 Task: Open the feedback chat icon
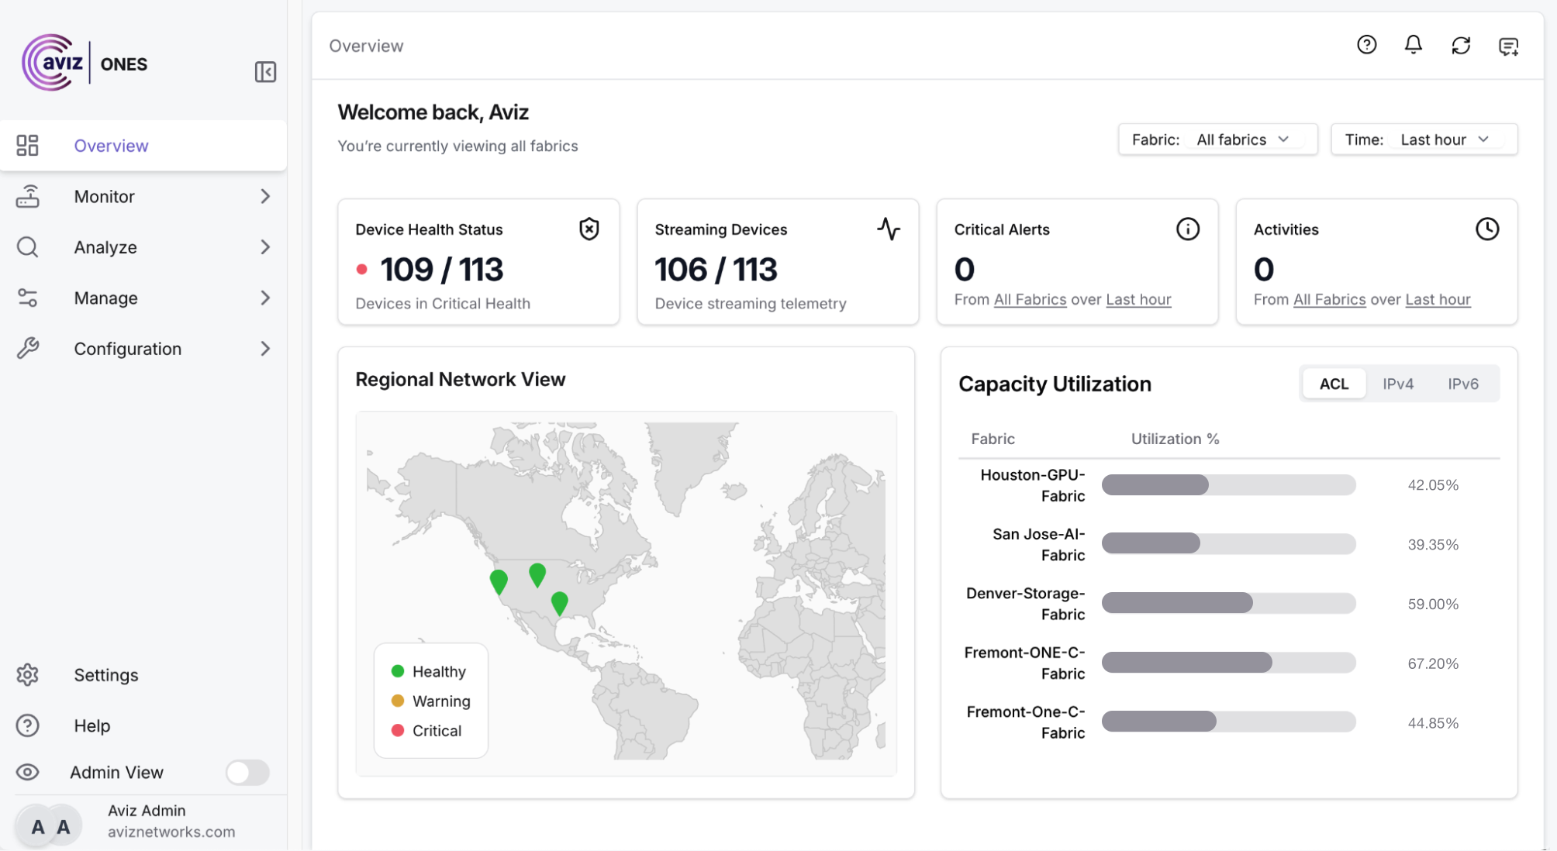click(1508, 47)
